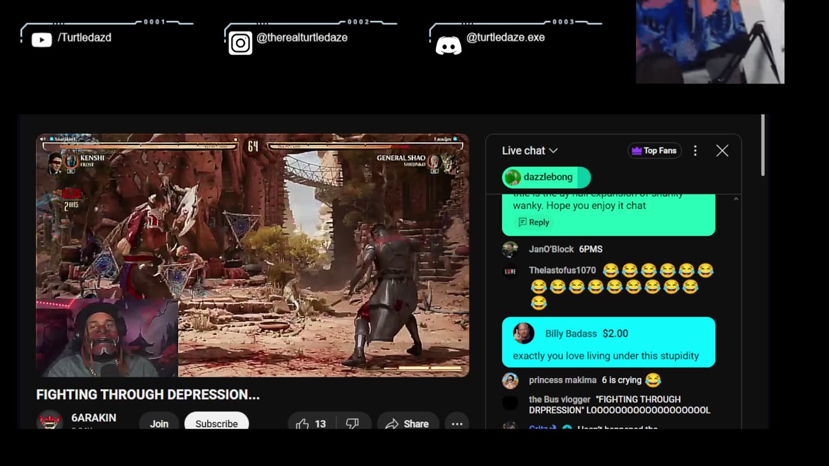The image size is (829, 466).
Task: Click chat scroll-up arrow in live chat
Action: [736, 199]
